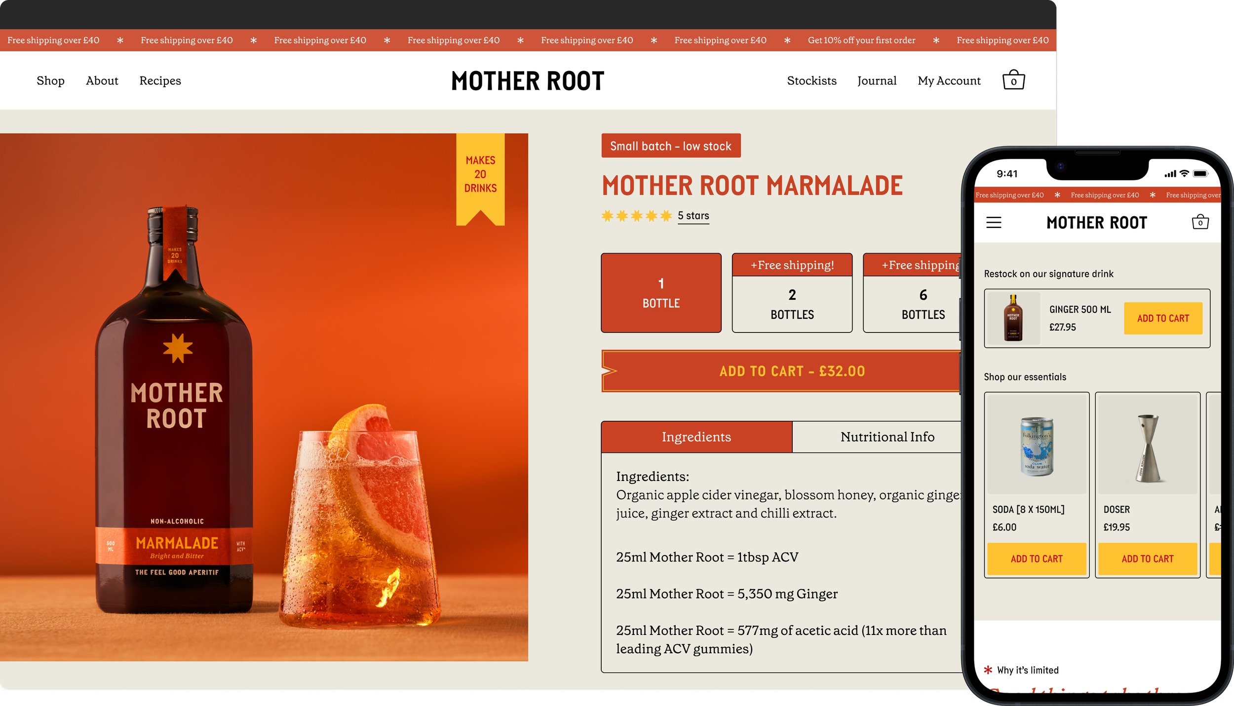The width and height of the screenshot is (1234, 706).
Task: Click 25ml Mother Root = 1tbsp ACV line
Action: (x=707, y=557)
